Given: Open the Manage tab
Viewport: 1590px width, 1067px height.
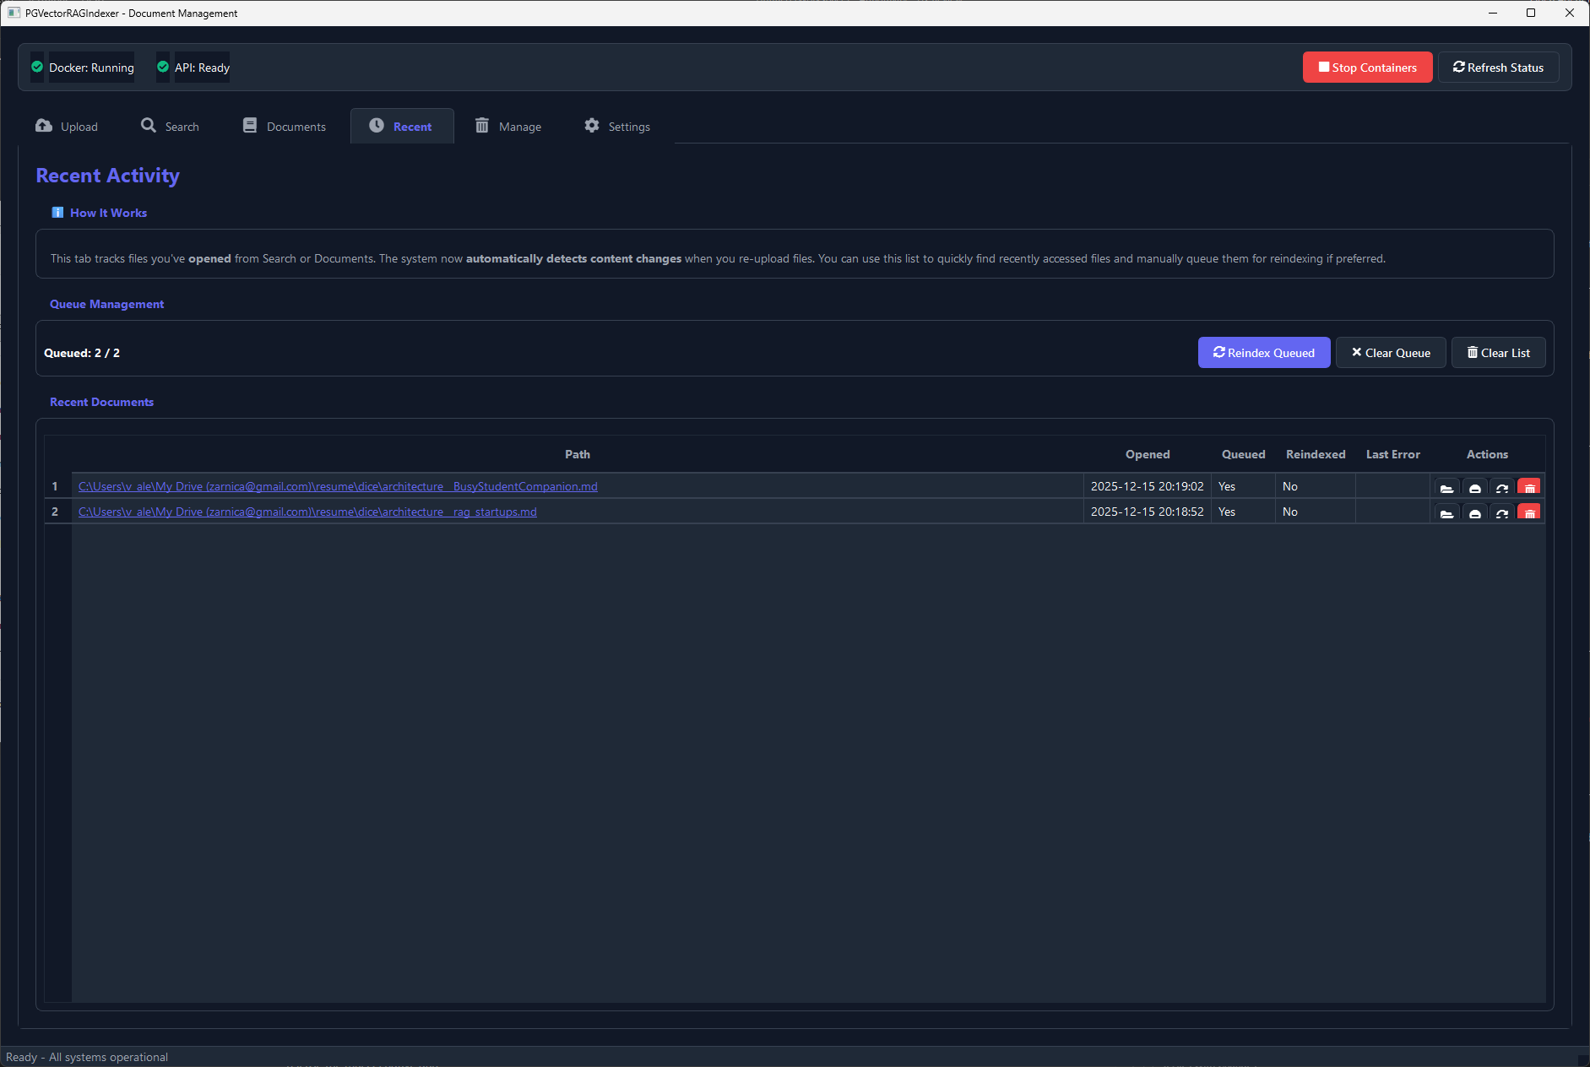Looking at the screenshot, I should click(507, 126).
